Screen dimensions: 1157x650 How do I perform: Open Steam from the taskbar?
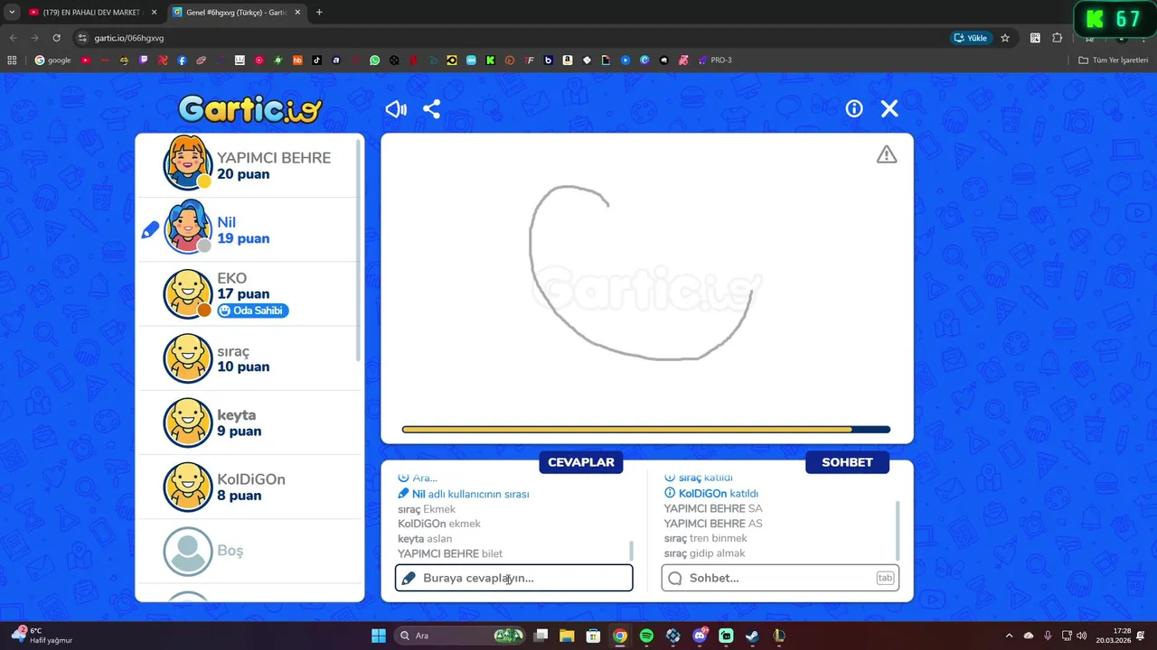[752, 636]
